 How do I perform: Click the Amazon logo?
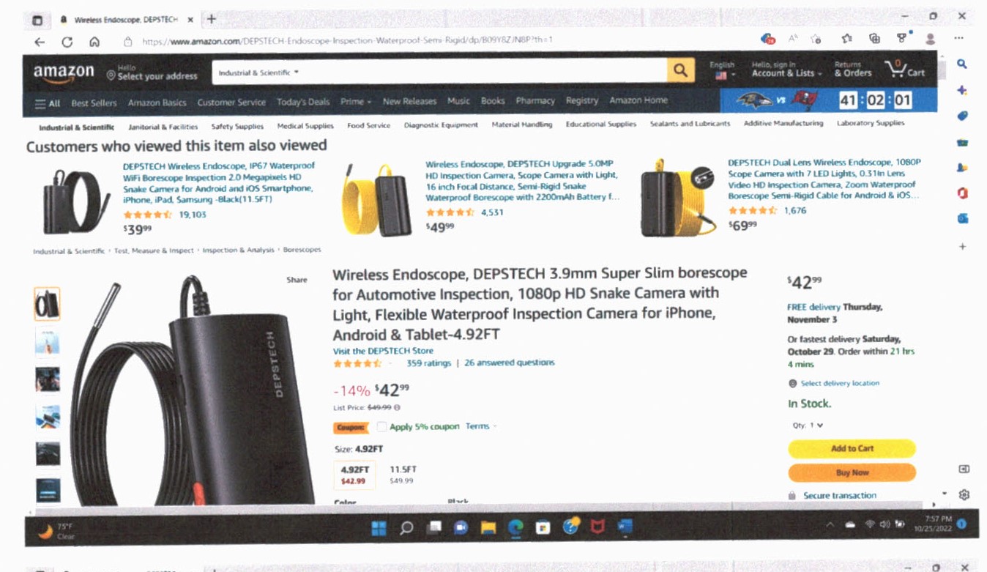click(x=64, y=72)
